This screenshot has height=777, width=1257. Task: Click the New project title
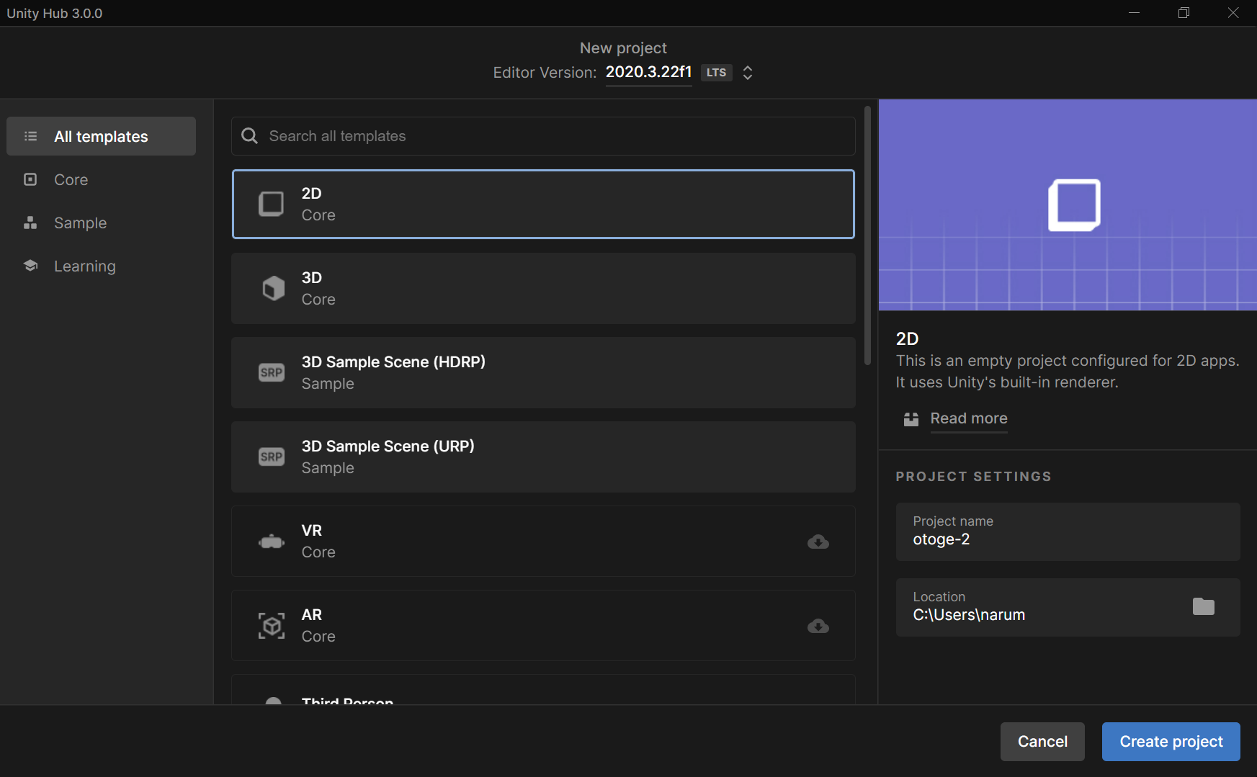pos(623,48)
